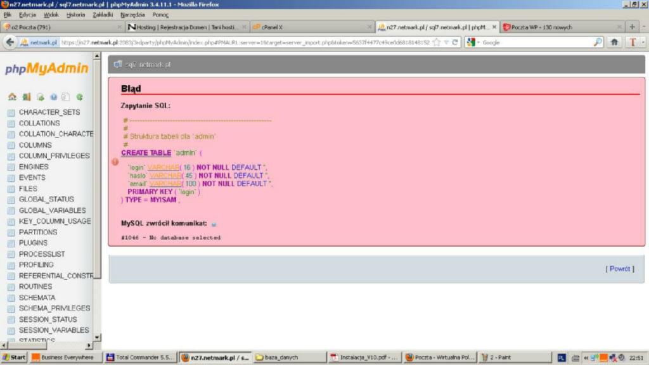Viewport: 649px width, 365px height.
Task: Click the phpMyAdmin logo
Action: (x=47, y=68)
